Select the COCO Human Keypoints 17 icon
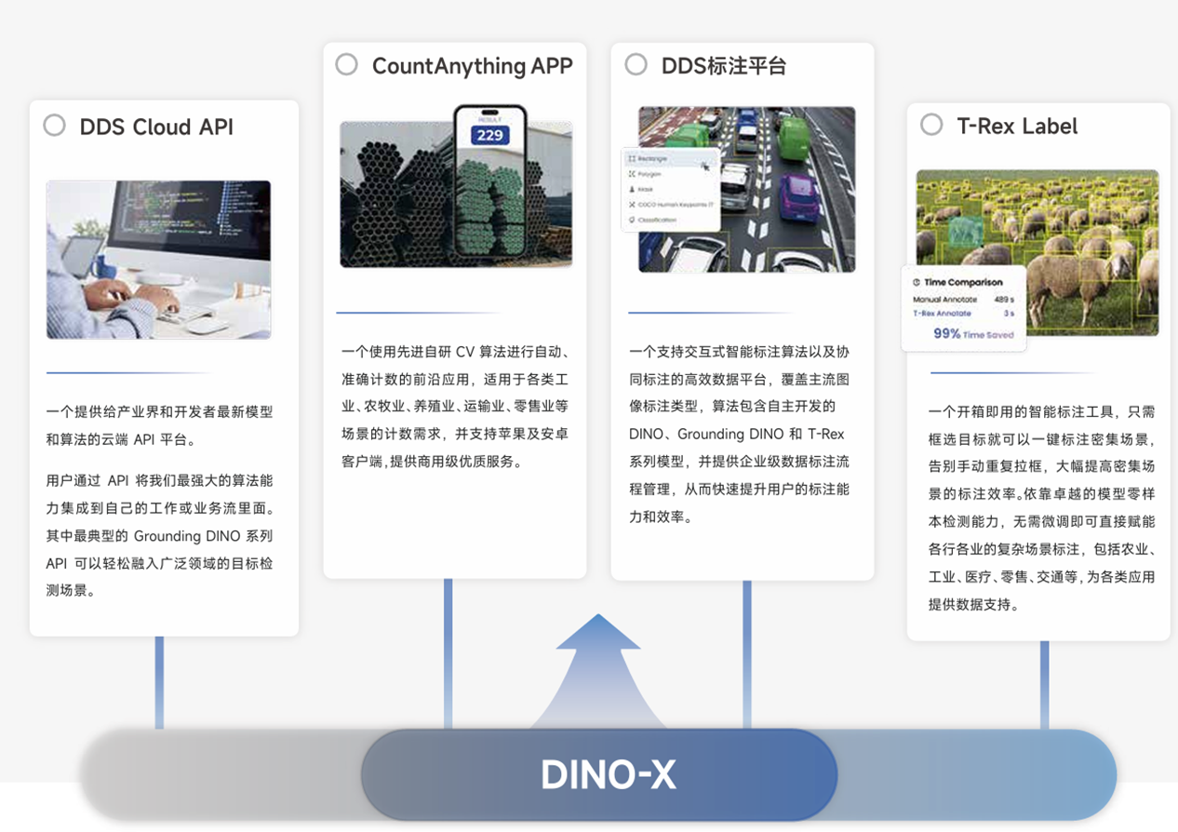Image resolution: width=1178 pixels, height=832 pixels. [x=632, y=205]
